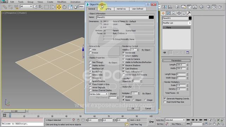Click Select Object tool icon

point(35,7)
